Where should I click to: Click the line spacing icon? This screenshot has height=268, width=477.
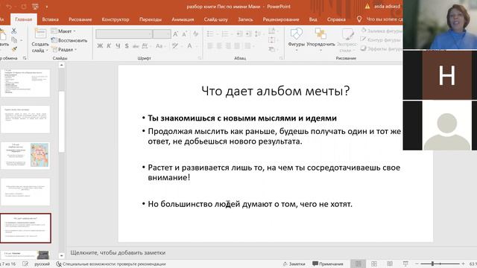point(258,34)
